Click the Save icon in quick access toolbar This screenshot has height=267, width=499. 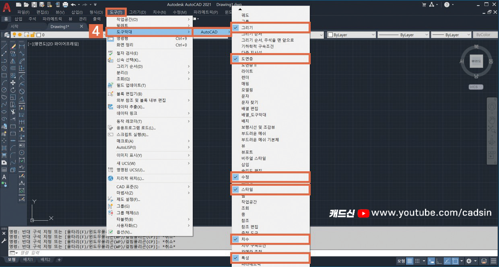(34, 4)
